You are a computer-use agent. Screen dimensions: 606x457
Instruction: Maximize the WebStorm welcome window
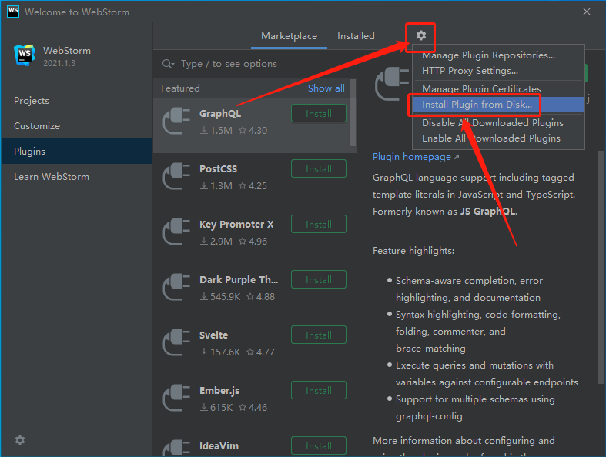click(x=551, y=12)
